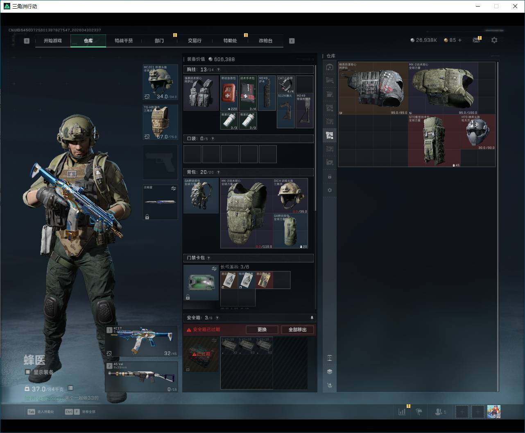Viewport: 525px width, 433px height.
Task: Select the MK-2 tactical vest in the backpack
Action: click(247, 213)
